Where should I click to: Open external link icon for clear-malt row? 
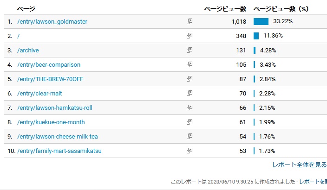click(x=190, y=93)
